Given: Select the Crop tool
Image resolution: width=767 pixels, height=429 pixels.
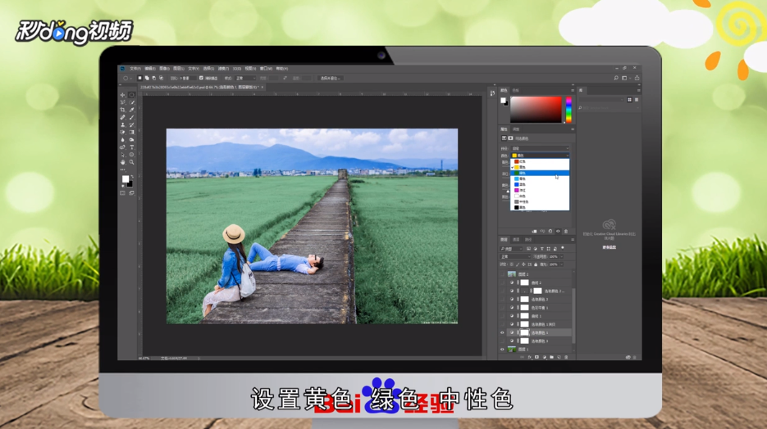Looking at the screenshot, I should click(x=122, y=110).
